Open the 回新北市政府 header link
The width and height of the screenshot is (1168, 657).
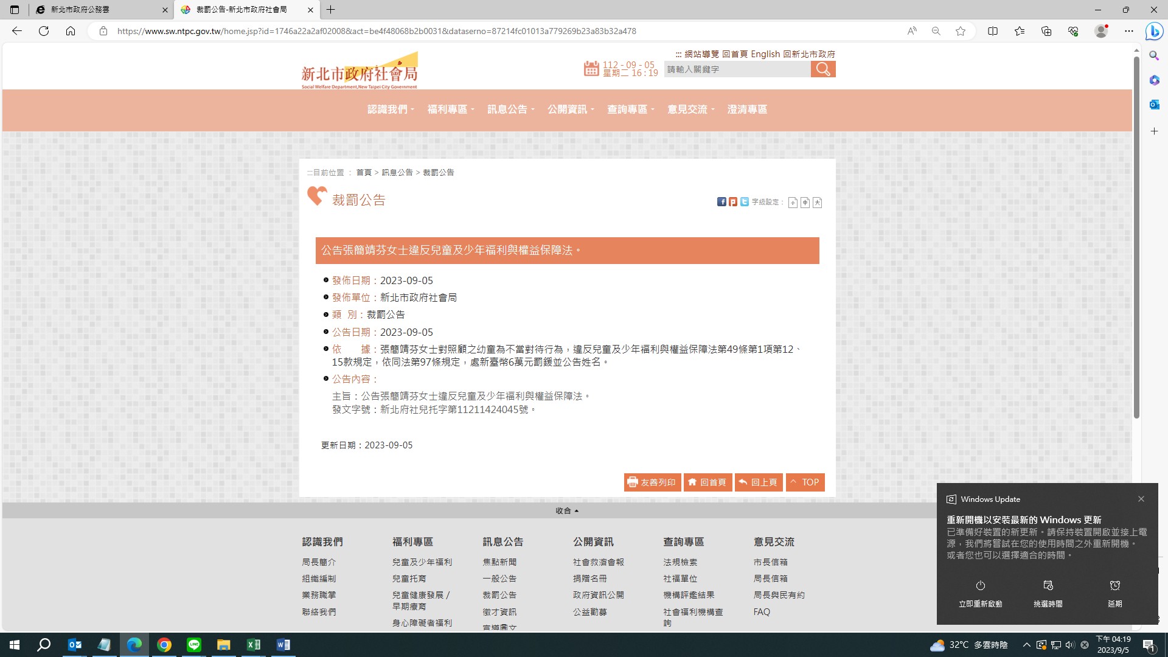point(809,54)
